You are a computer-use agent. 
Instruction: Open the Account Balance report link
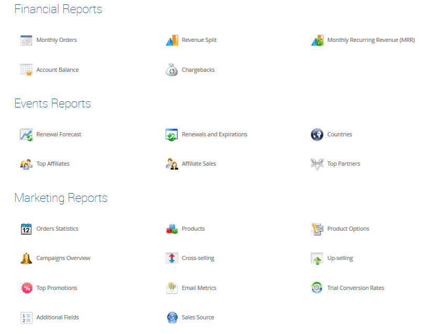tap(57, 70)
